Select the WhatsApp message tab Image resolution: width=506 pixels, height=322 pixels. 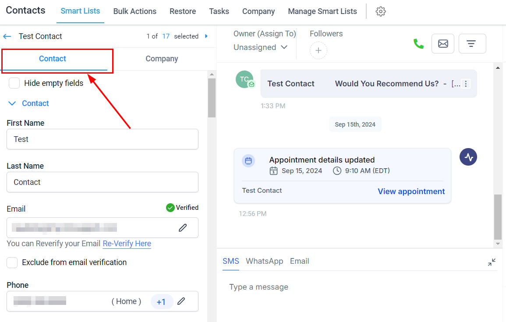[x=264, y=261]
